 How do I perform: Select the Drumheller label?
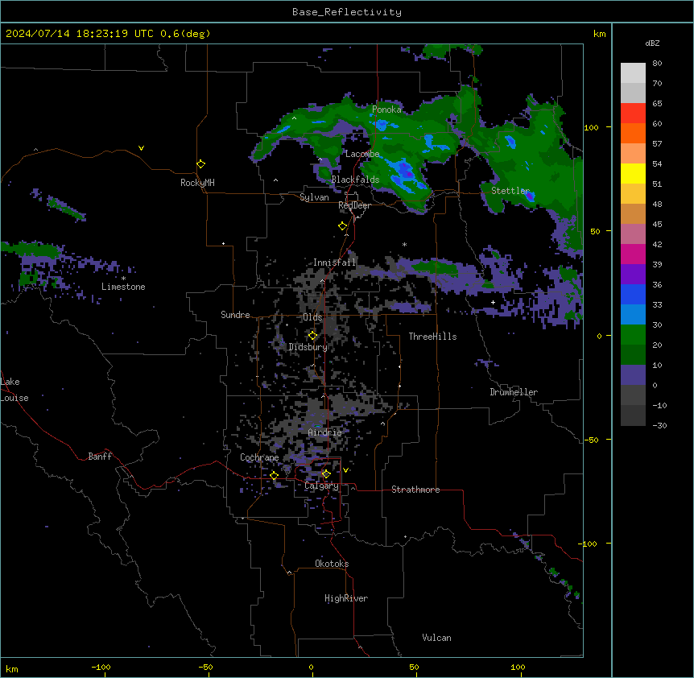514,392
